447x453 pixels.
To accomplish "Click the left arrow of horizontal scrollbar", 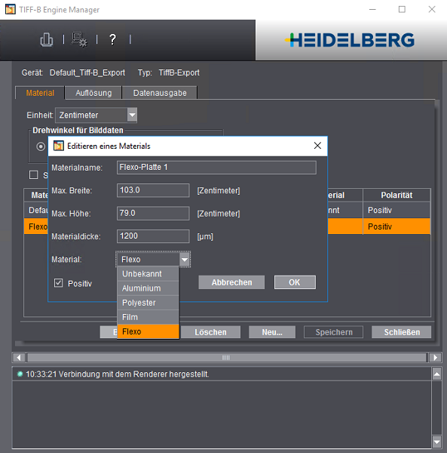I will tap(19, 358).
